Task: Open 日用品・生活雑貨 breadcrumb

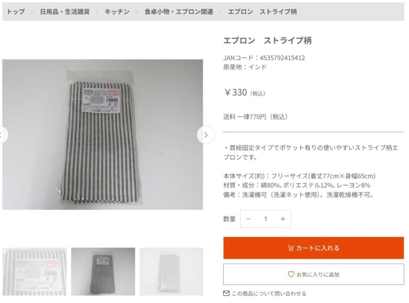Action: 65,12
